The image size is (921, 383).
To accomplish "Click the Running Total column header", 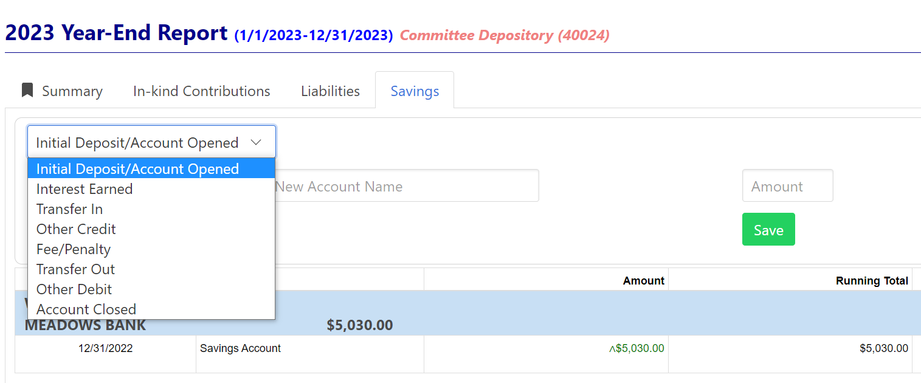I will [x=872, y=281].
